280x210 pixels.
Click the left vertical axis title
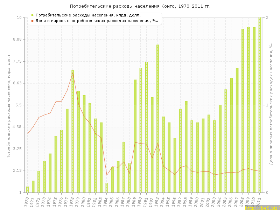pyautogui.click(x=9, y=105)
